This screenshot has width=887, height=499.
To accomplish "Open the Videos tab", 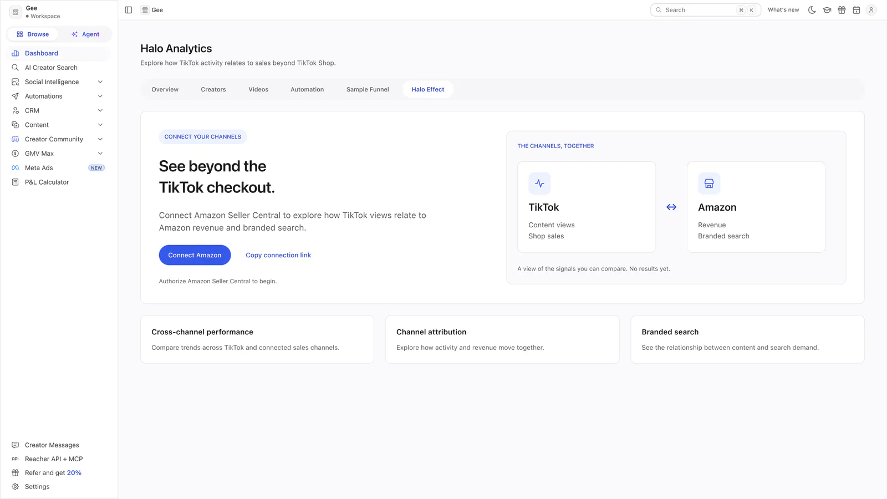I will point(258,89).
